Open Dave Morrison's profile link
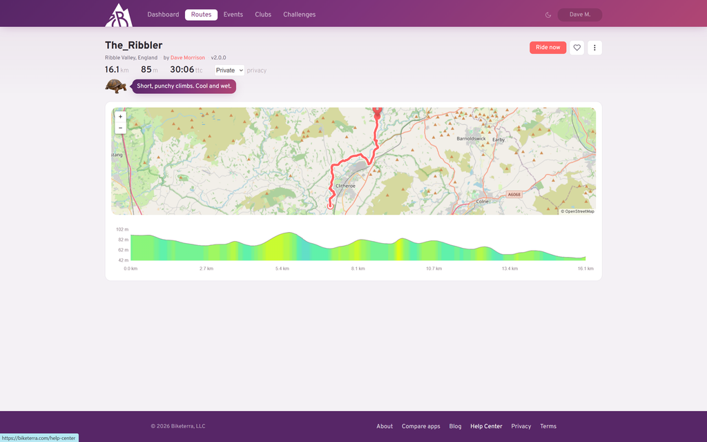This screenshot has height=442, width=707. (188, 58)
